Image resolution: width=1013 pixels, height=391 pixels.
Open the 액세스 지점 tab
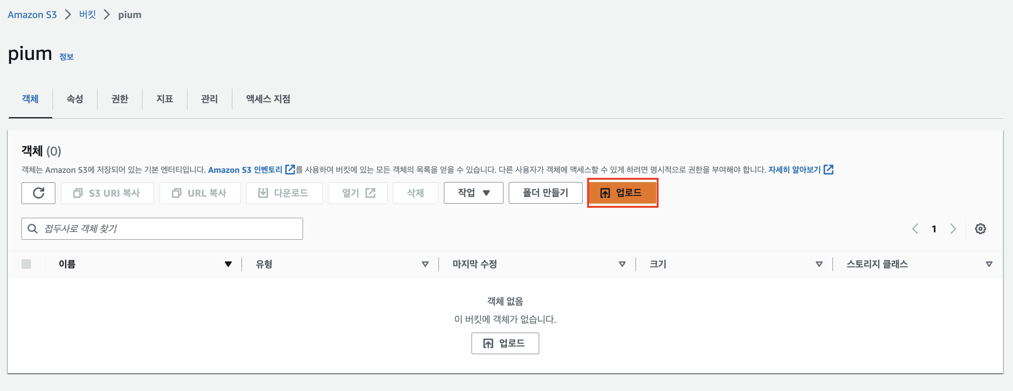pyautogui.click(x=268, y=99)
